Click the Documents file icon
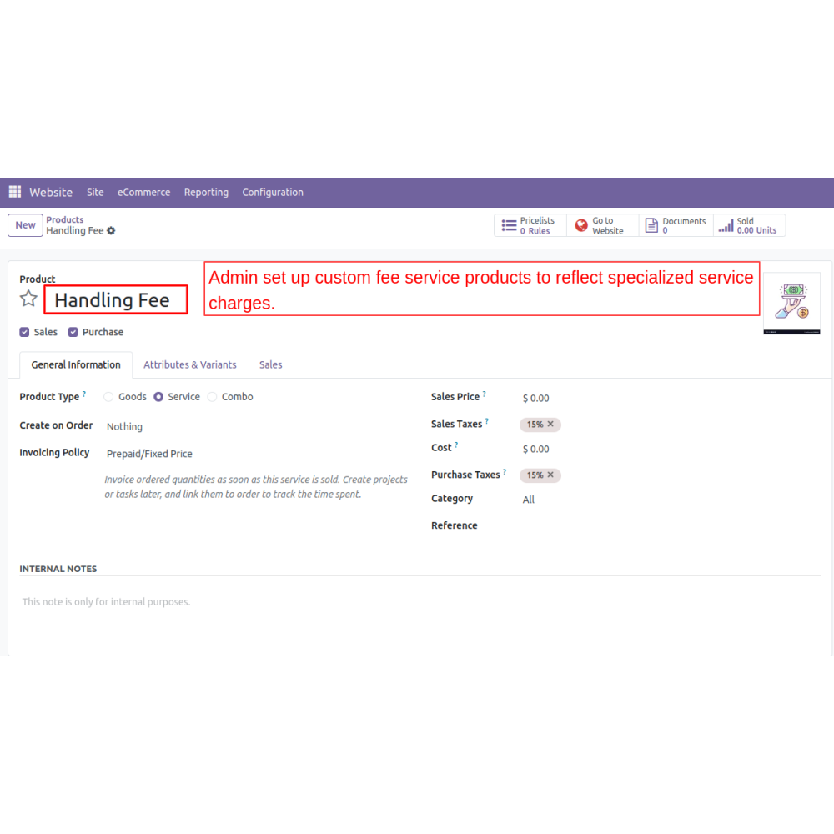 point(651,225)
